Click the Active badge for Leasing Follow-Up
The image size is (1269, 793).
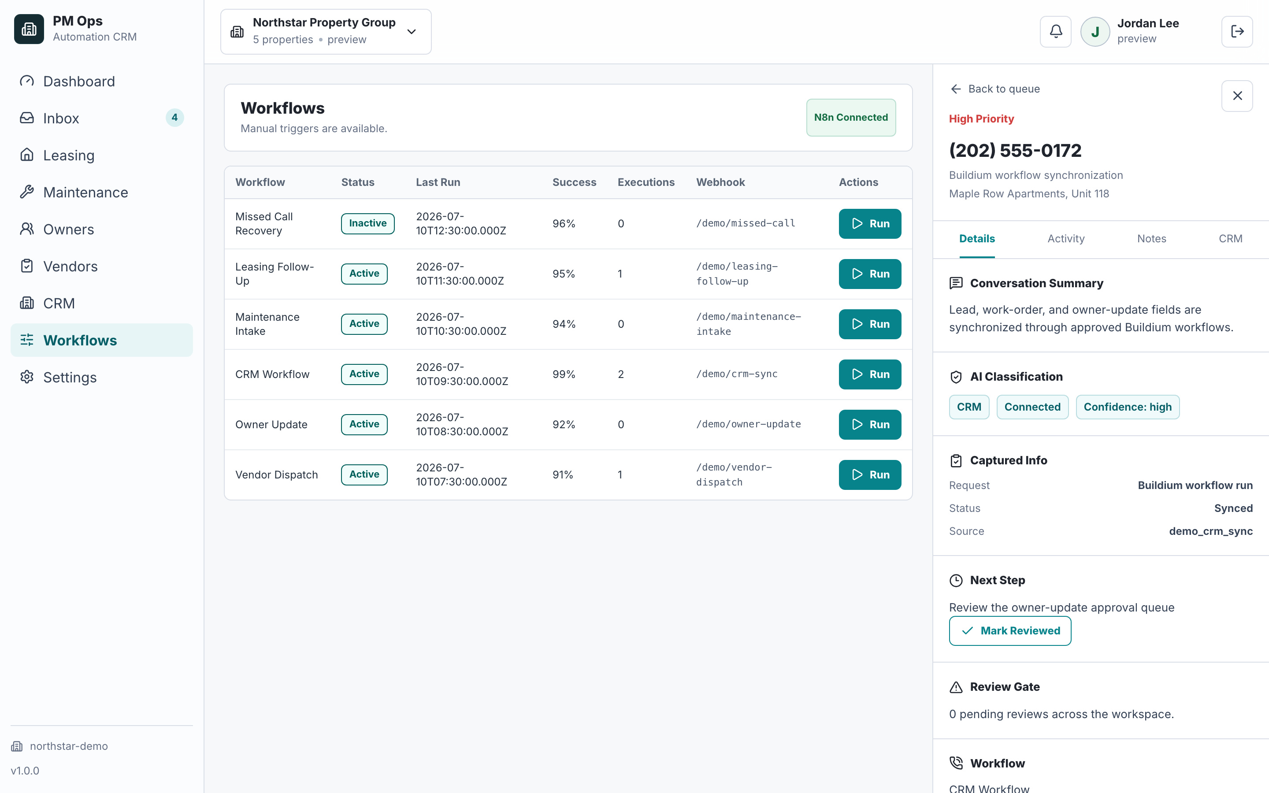(x=364, y=274)
